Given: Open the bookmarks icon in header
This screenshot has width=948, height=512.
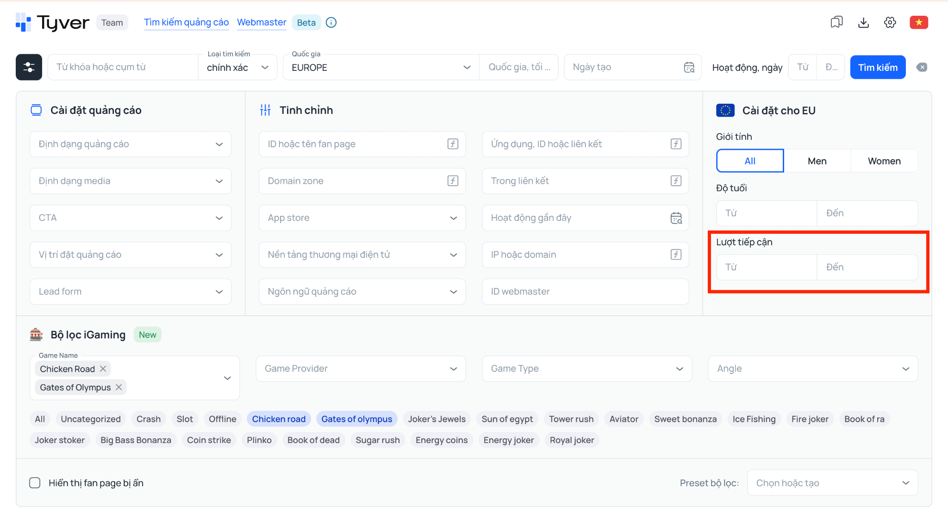Looking at the screenshot, I should pyautogui.click(x=836, y=22).
